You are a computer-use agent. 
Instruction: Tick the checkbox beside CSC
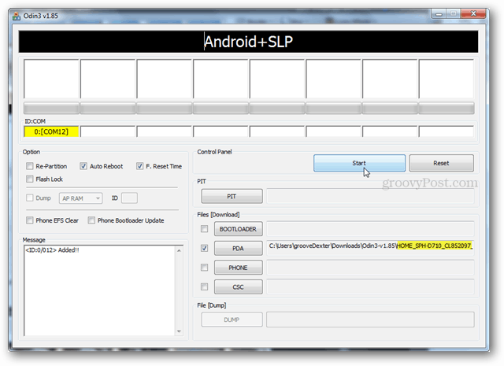point(205,287)
